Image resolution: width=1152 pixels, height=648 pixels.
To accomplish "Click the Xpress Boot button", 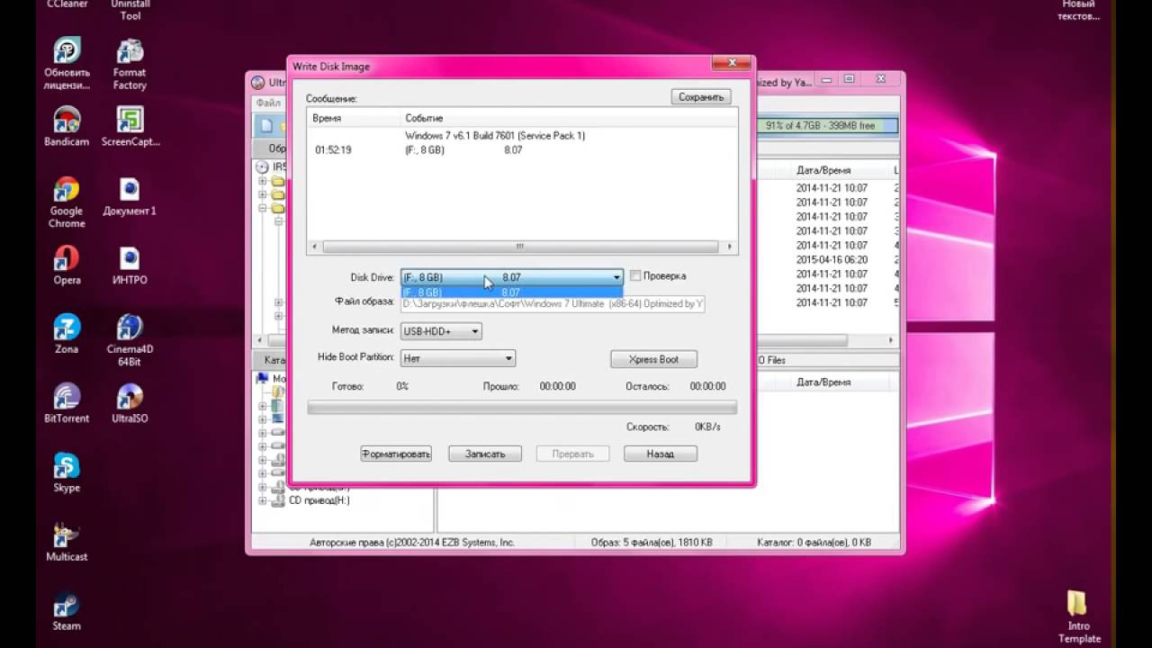I will [x=653, y=359].
